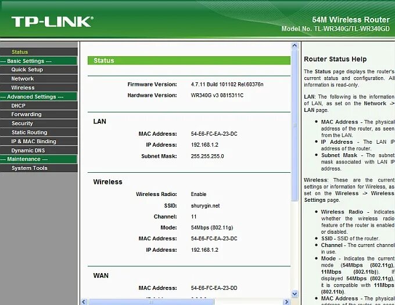This screenshot has width=395, height=305.
Task: Select Network in the sidebar
Action: (23, 79)
